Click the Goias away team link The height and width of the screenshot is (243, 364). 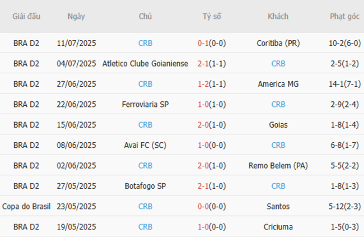278,125
